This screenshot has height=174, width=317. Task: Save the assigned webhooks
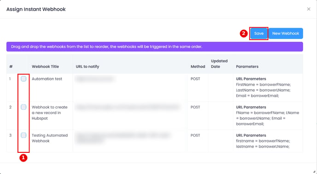(259, 33)
